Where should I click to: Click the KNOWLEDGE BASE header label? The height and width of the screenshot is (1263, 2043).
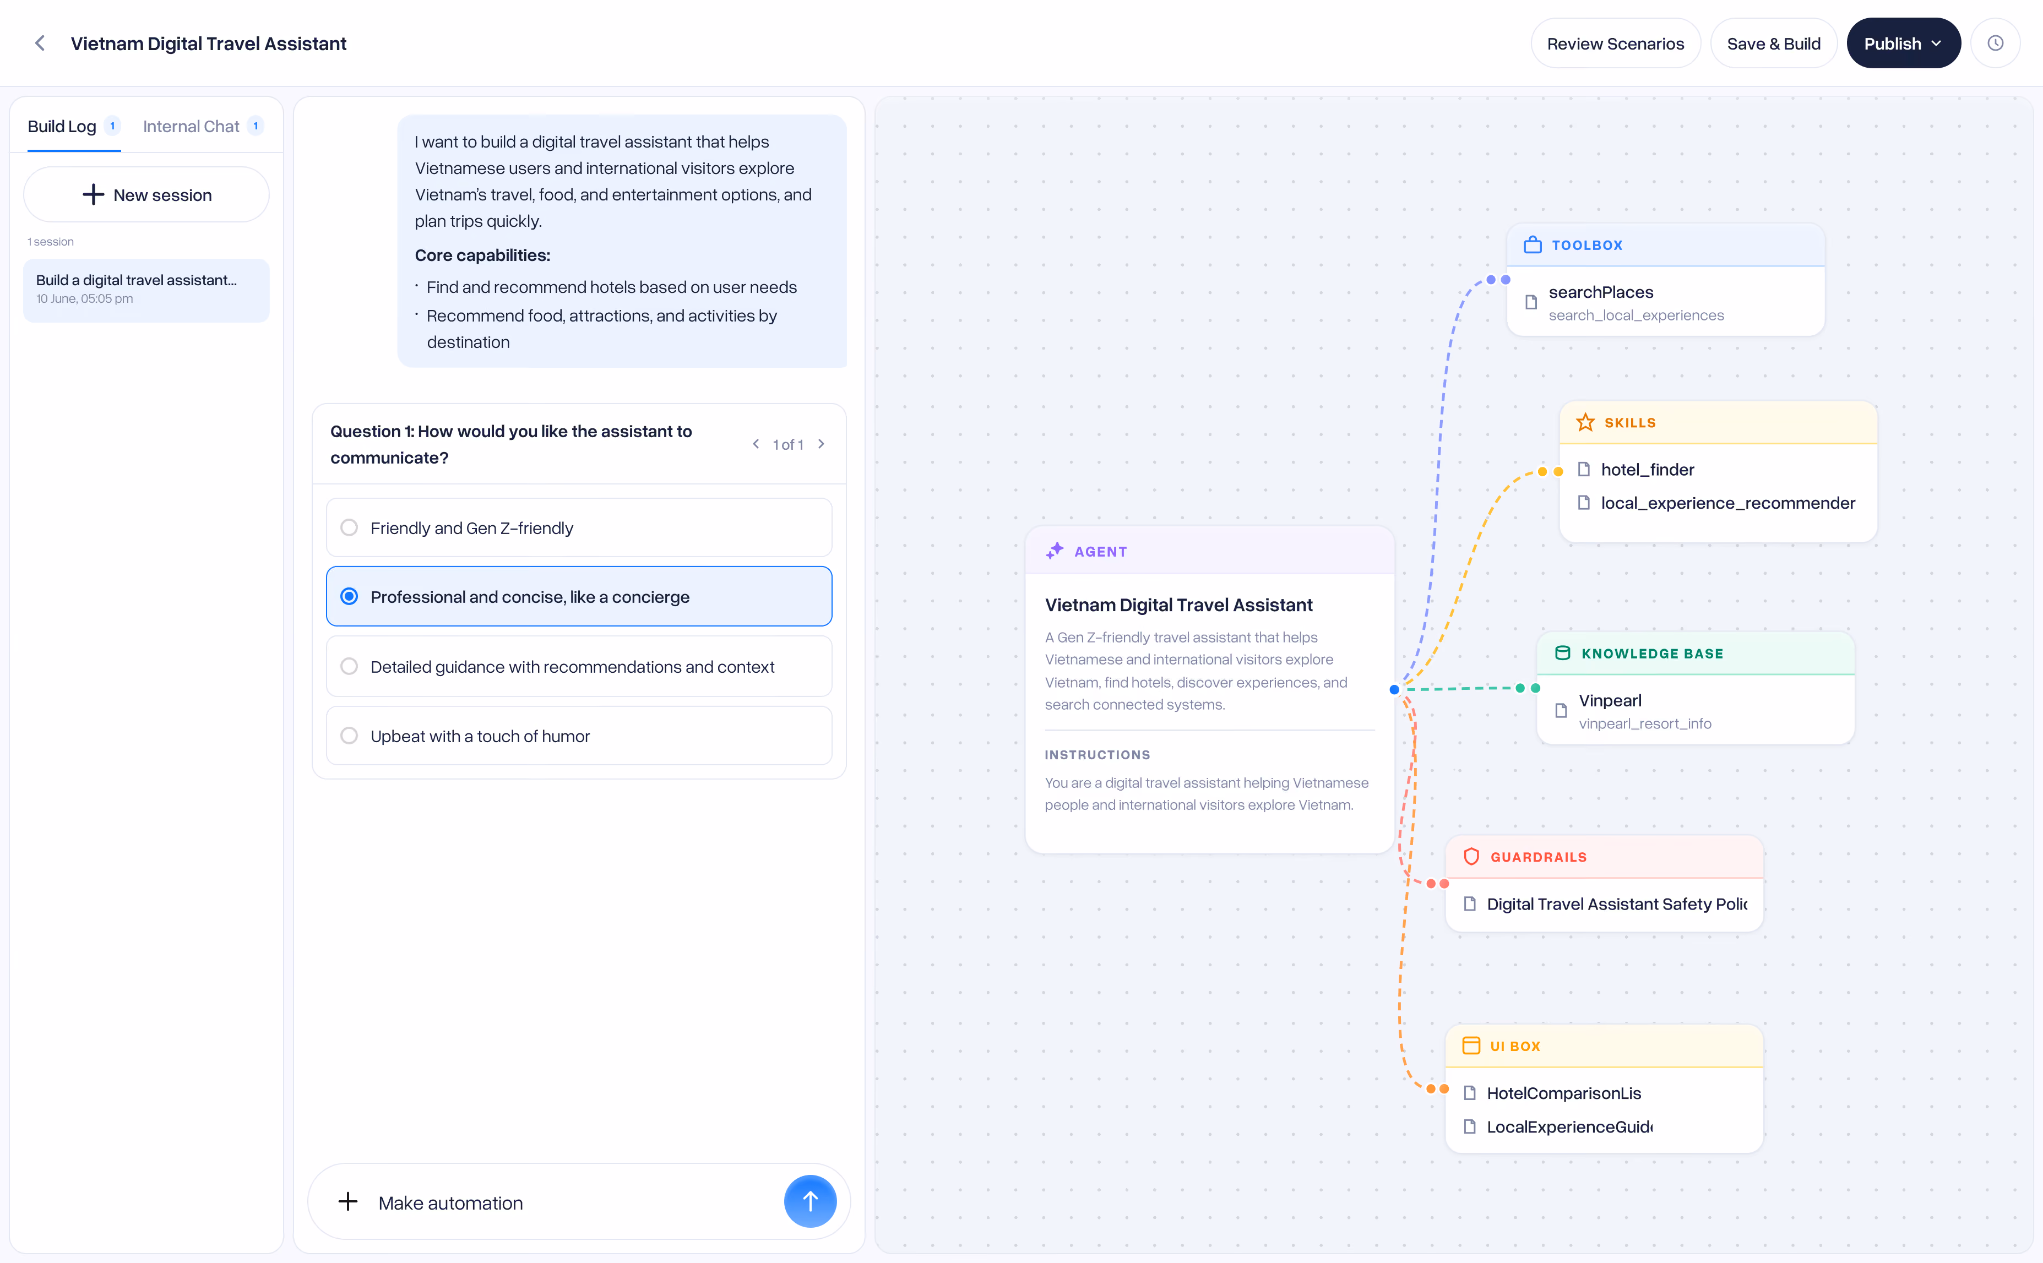point(1652,653)
